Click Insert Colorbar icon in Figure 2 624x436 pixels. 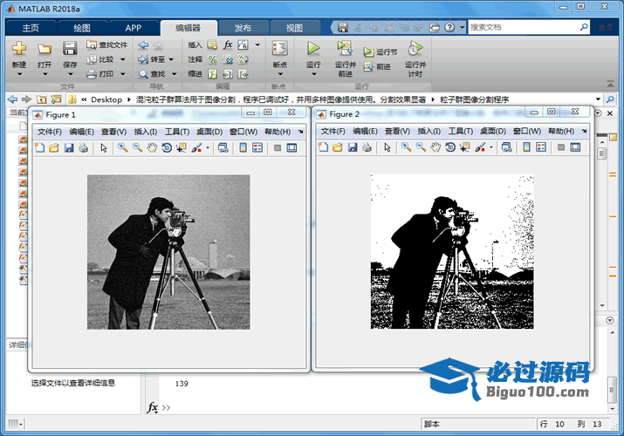[x=526, y=147]
